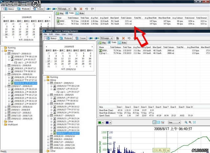
Task: Switch to Map tab in front window
Action: (x=102, y=43)
